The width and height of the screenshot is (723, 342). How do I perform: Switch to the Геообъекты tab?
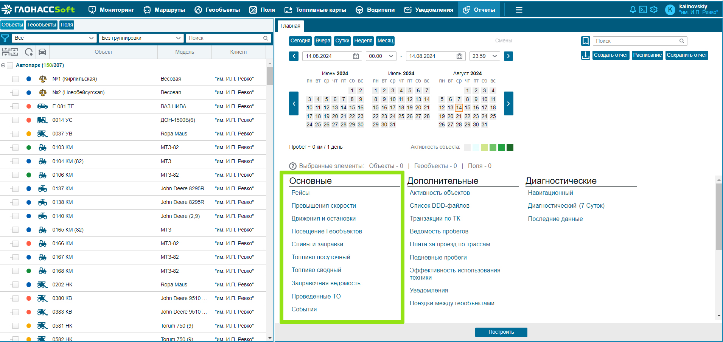click(42, 25)
